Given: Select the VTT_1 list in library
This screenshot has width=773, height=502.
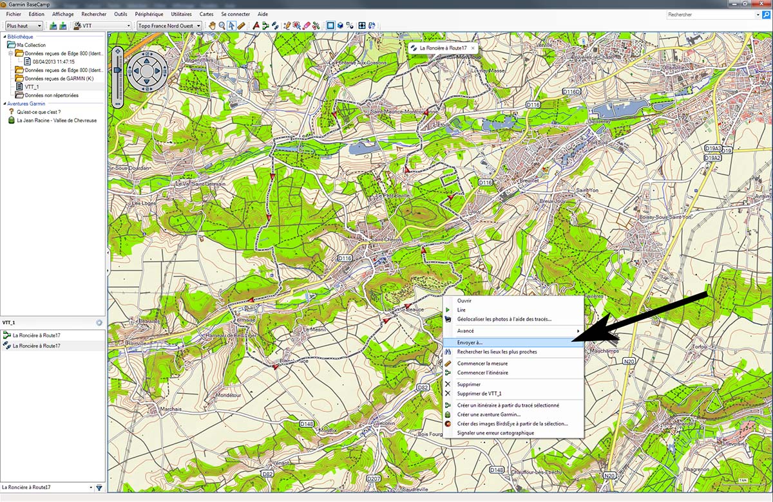Looking at the screenshot, I should [x=32, y=86].
